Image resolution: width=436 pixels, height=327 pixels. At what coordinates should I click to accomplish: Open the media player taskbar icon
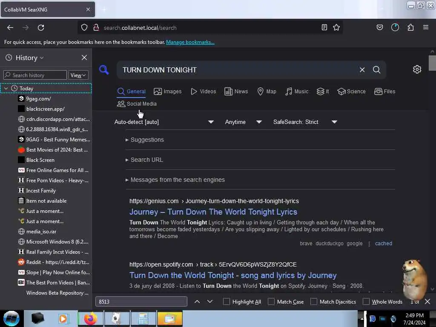point(63,318)
